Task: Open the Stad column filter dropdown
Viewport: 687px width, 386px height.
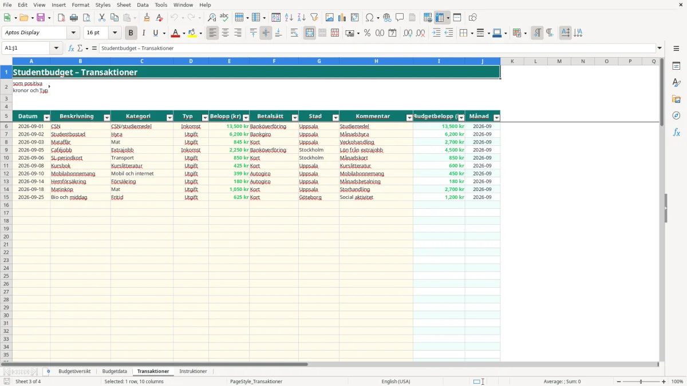Action: coord(335,117)
